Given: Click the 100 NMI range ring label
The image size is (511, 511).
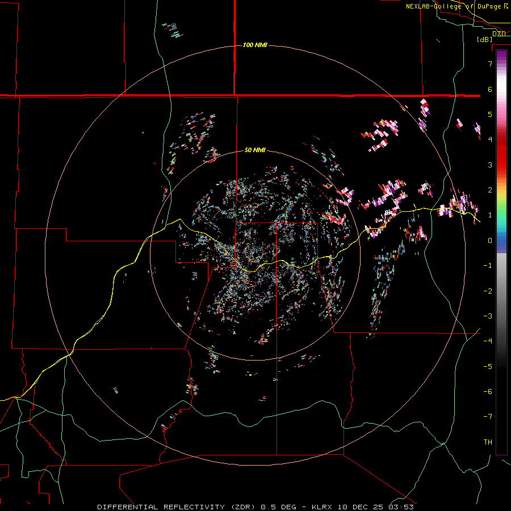Looking at the screenshot, I should point(255,45).
